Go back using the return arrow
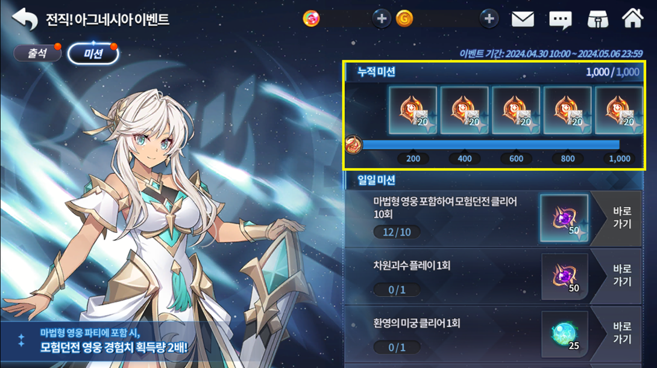 (25, 19)
